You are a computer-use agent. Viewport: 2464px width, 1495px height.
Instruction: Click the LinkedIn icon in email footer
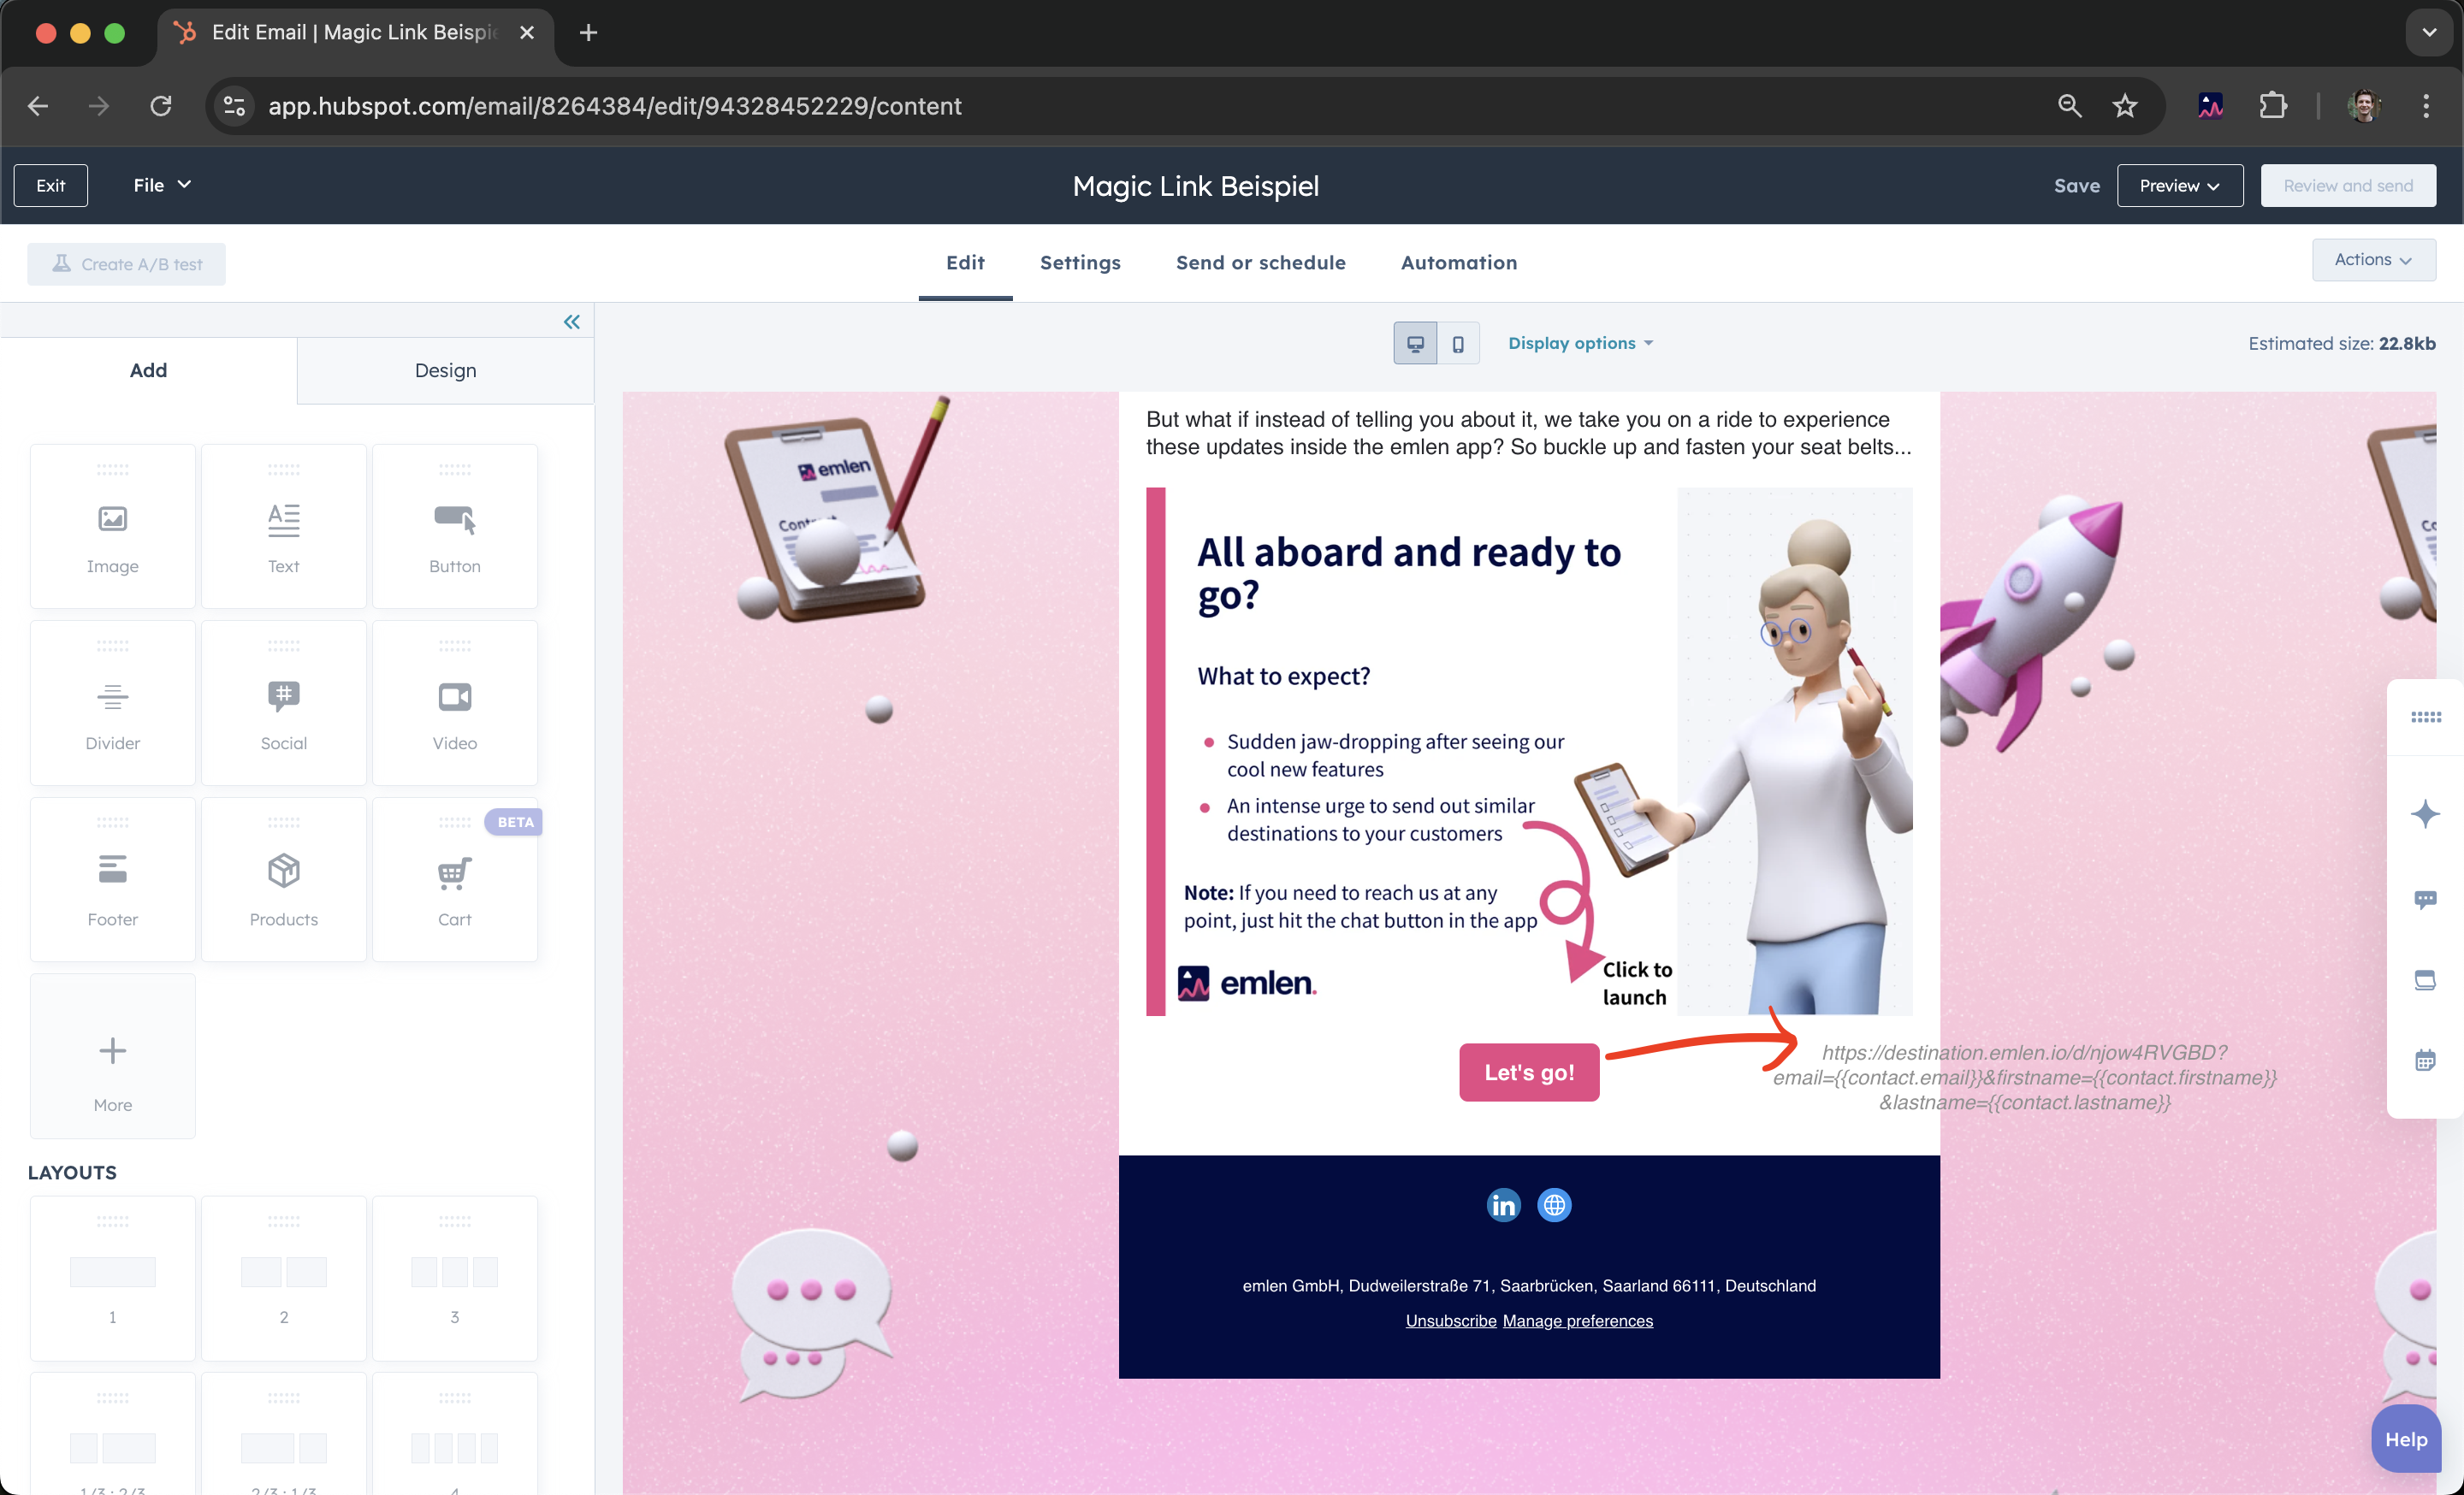pyautogui.click(x=1503, y=1206)
